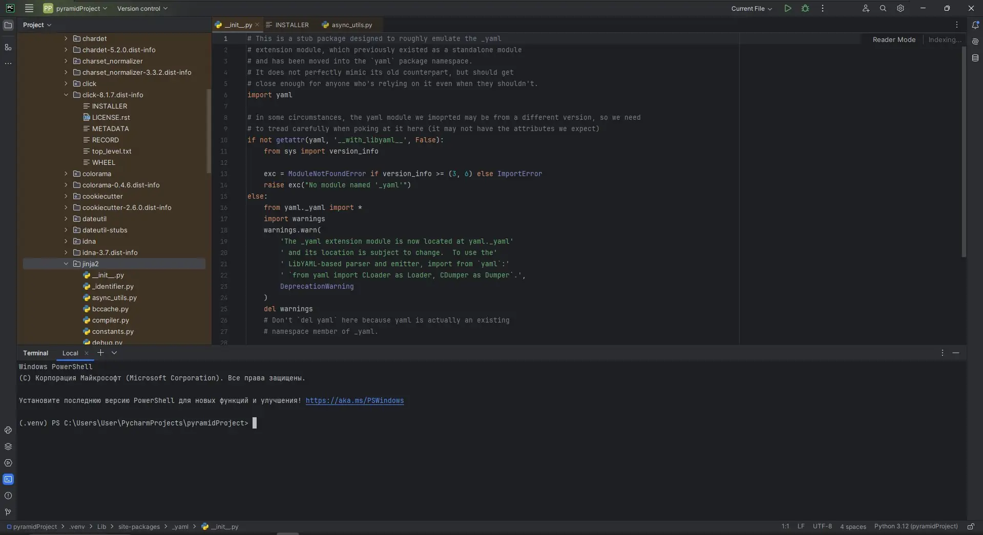Open IDE settings gear
983x535 pixels.
(901, 8)
